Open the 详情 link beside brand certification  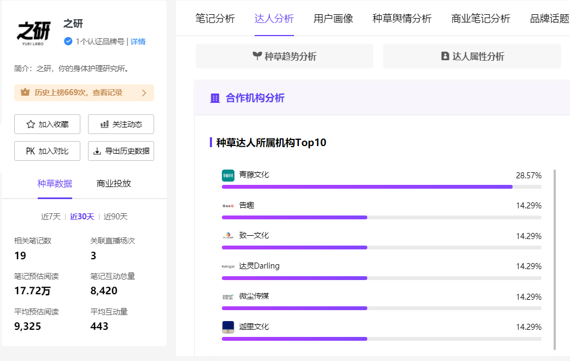[138, 42]
